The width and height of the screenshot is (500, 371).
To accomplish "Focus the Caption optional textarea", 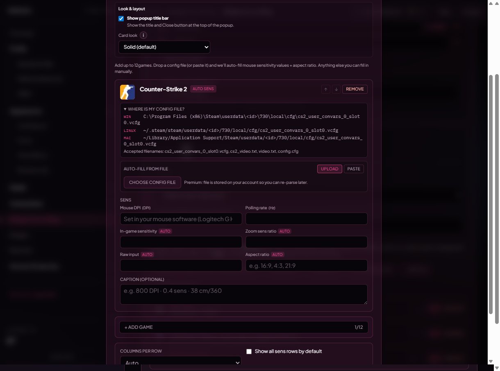I will click(244, 294).
